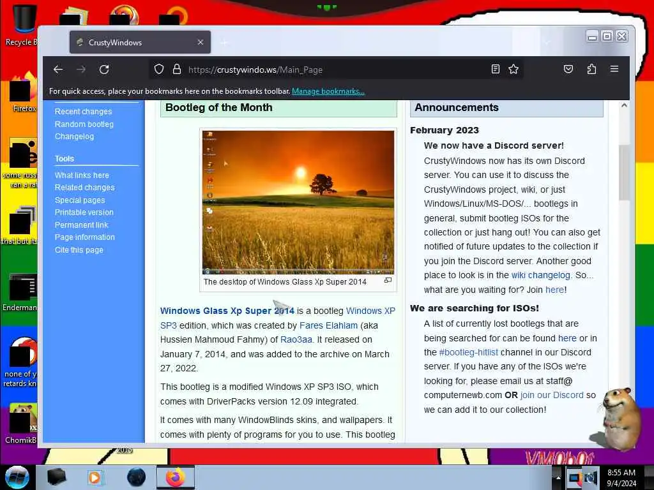Click the volume speaker tray icon

591,478
